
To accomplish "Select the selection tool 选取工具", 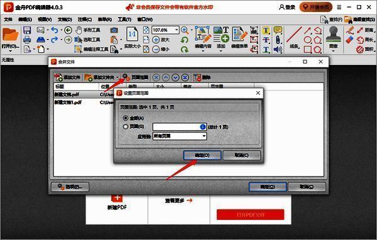I will (x=87, y=40).
